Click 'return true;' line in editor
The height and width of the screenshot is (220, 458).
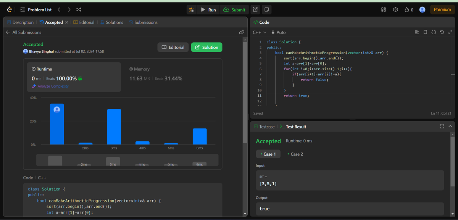click(296, 96)
